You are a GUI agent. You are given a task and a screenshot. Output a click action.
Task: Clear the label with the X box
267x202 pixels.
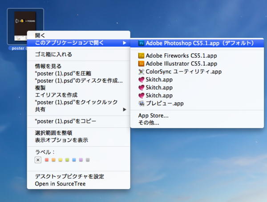pyautogui.click(x=38, y=160)
